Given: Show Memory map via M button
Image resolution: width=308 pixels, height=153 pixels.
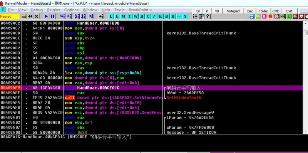Looking at the screenshot, I should coord(123,16).
